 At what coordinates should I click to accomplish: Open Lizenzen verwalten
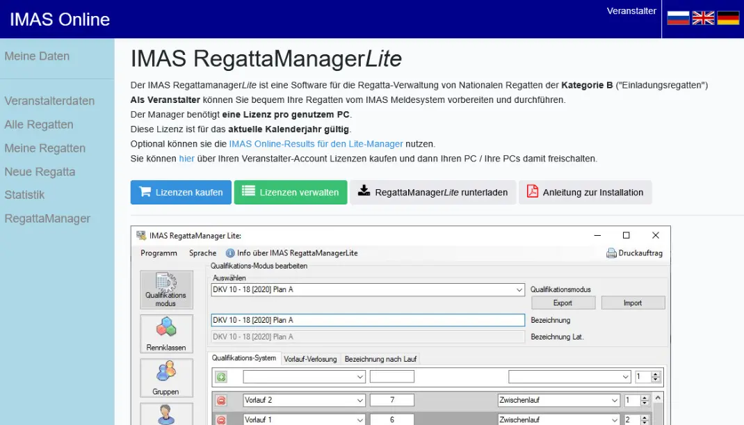(x=291, y=192)
